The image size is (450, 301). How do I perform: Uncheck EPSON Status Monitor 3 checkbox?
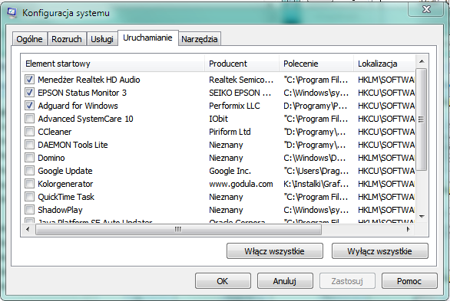(x=29, y=93)
